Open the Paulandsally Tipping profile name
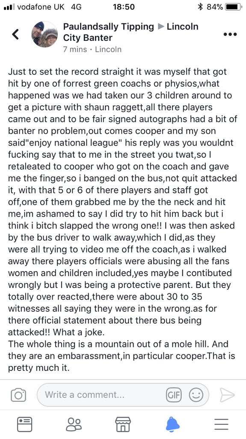The width and height of the screenshot is (246, 439). 109,27
